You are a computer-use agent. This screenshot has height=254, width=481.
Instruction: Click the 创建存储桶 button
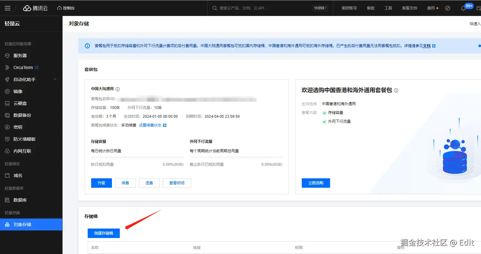point(104,233)
